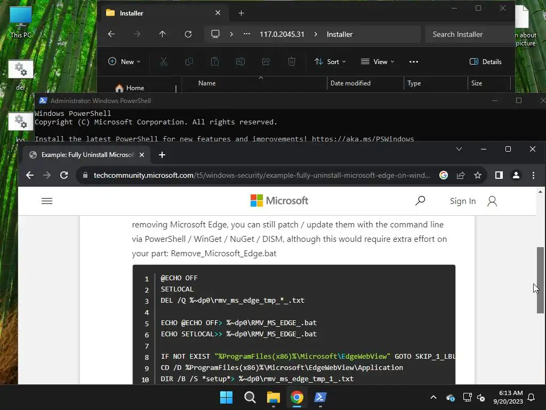The width and height of the screenshot is (546, 410).
Task: Go back in Chrome browser
Action: pos(30,175)
